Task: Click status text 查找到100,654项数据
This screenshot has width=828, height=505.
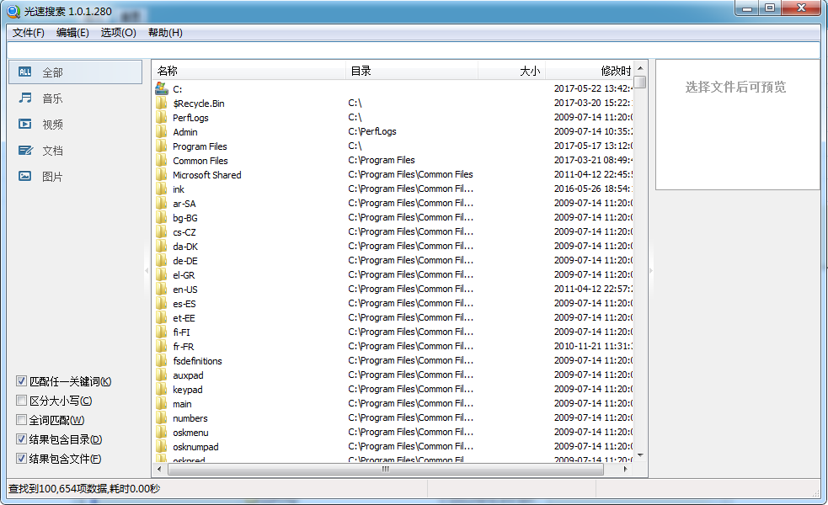Action: [58, 489]
